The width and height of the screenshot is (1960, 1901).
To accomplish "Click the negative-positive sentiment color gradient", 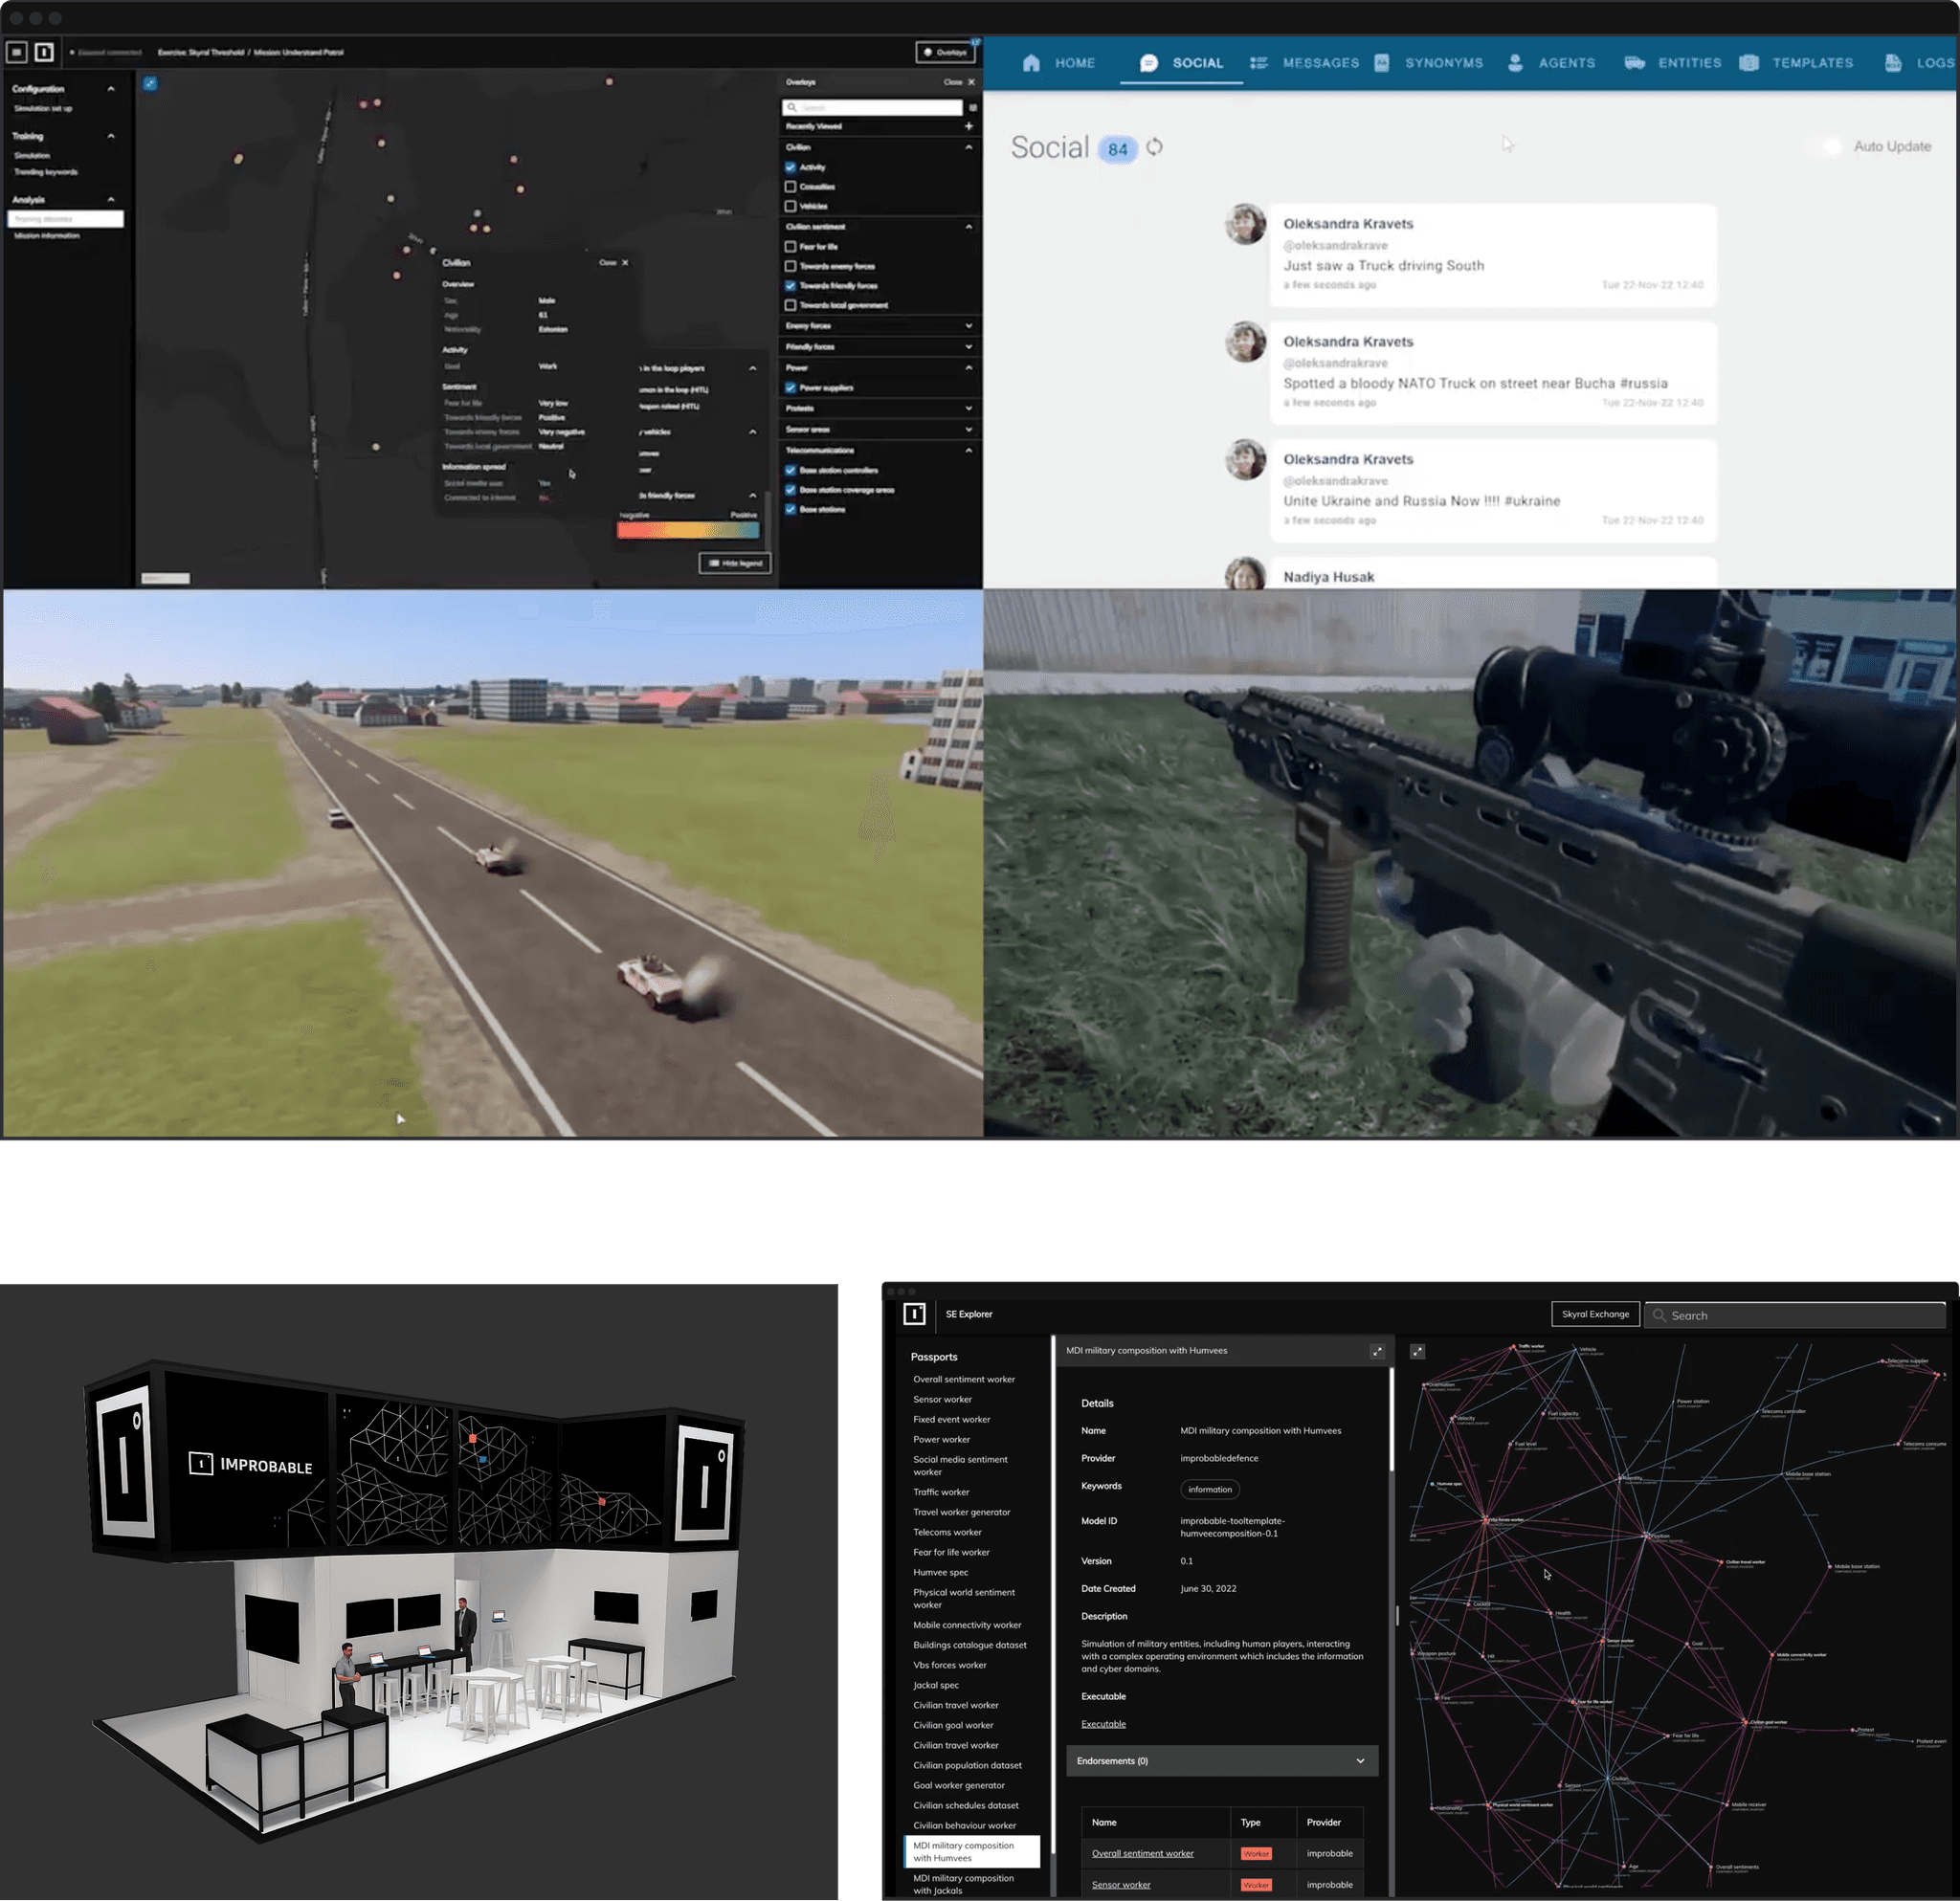I will coord(687,530).
